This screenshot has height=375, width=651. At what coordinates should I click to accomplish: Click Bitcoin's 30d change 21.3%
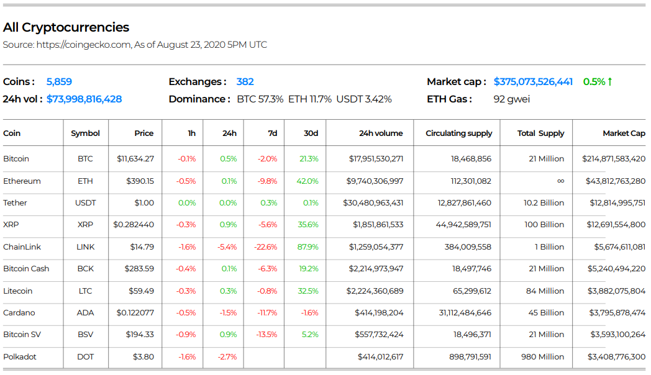pyautogui.click(x=309, y=159)
